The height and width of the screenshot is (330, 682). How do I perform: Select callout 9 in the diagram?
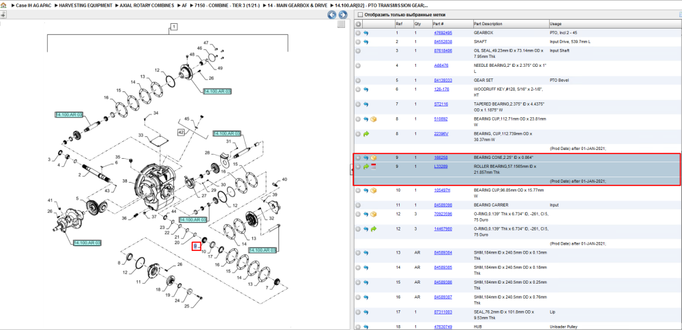click(x=196, y=247)
